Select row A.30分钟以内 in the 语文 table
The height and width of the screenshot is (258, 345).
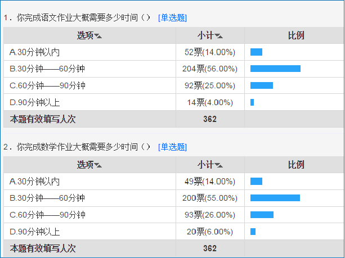click(x=173, y=52)
